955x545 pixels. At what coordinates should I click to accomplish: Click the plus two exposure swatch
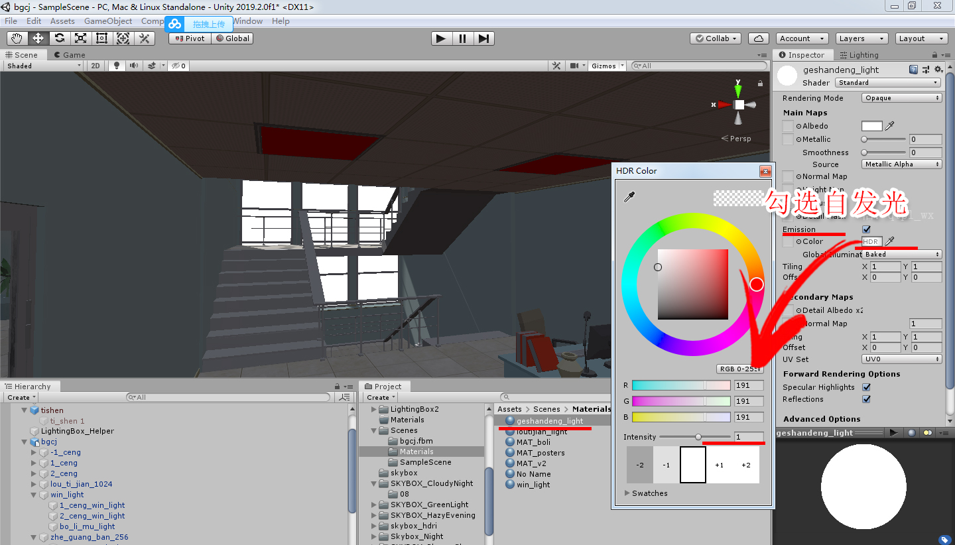pos(746,465)
